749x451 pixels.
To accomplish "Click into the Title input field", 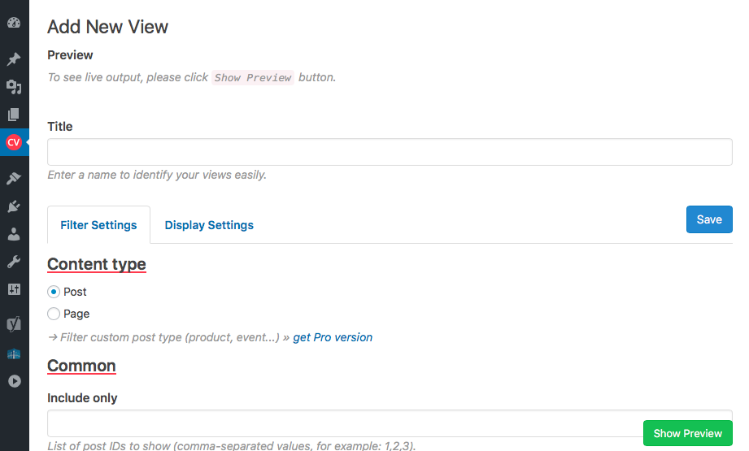I will (x=390, y=152).
